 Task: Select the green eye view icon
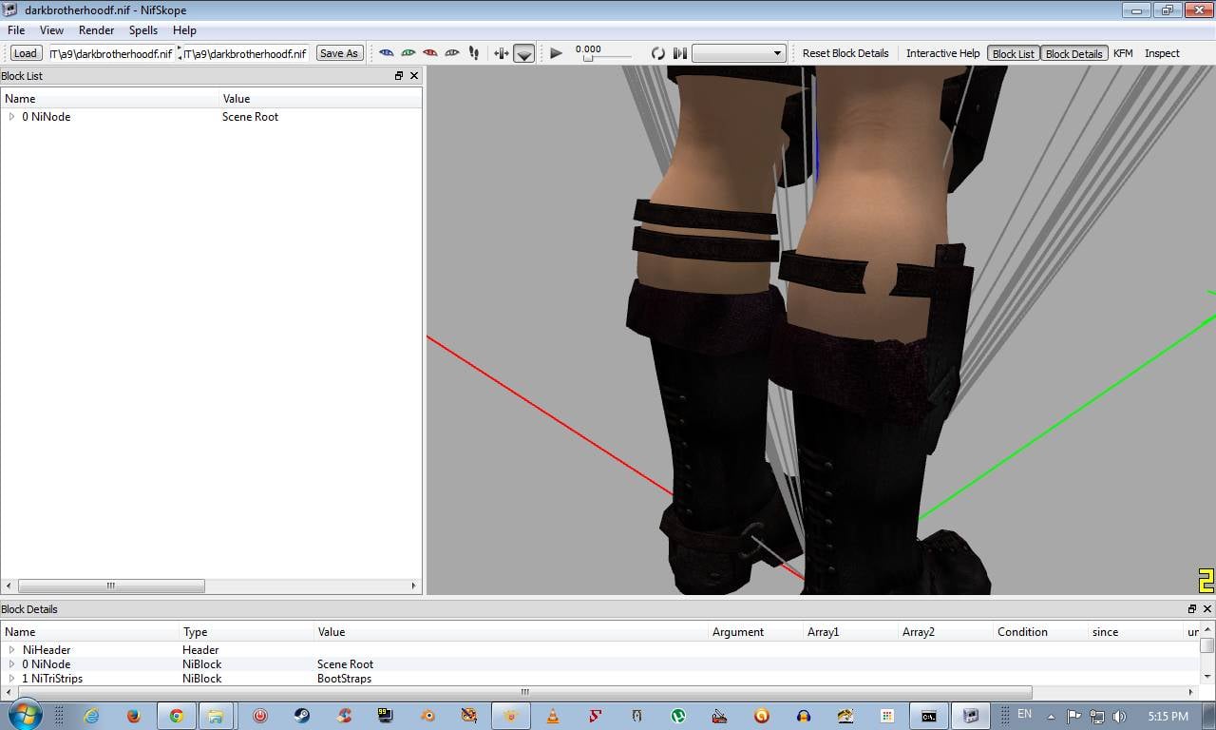pos(408,53)
